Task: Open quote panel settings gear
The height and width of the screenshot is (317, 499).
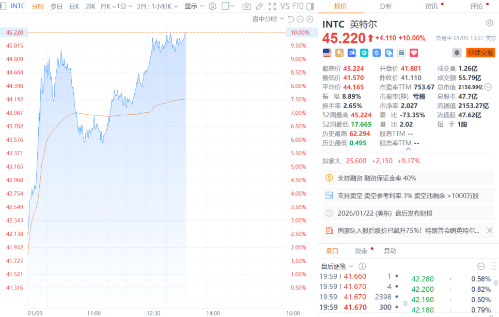Action: tap(490, 23)
